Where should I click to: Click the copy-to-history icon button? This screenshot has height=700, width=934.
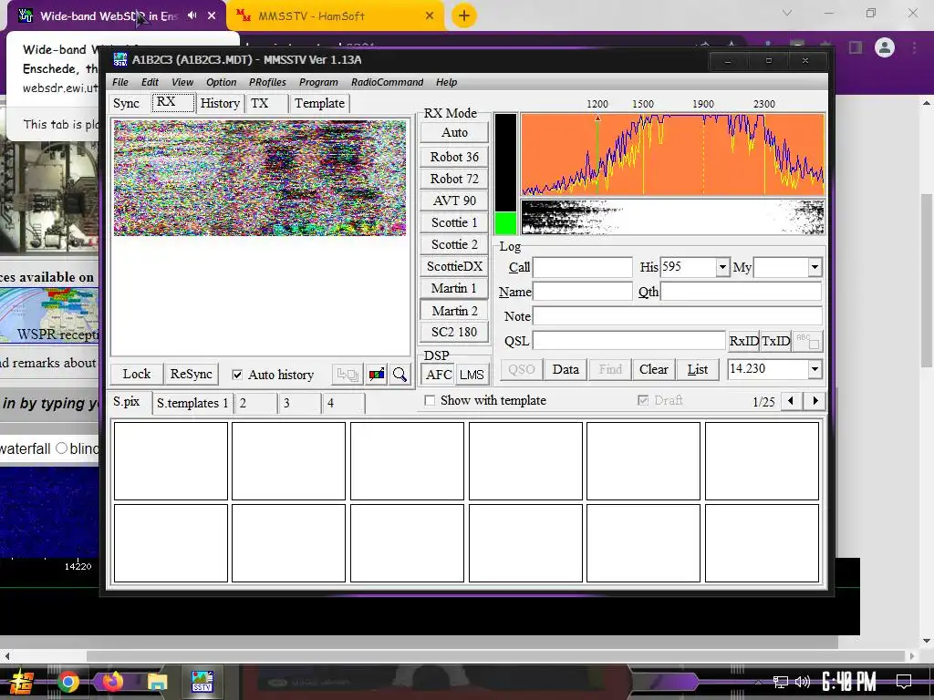point(348,375)
